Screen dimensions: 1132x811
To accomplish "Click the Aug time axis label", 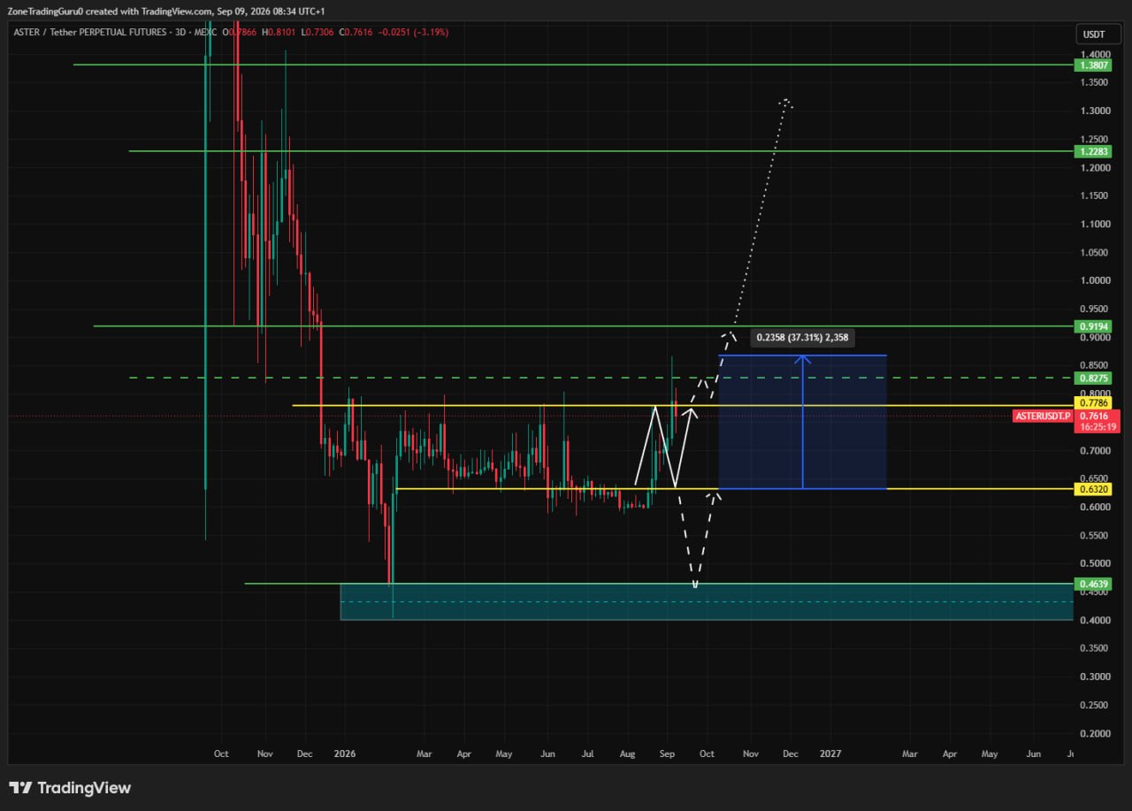I will click(x=627, y=754).
